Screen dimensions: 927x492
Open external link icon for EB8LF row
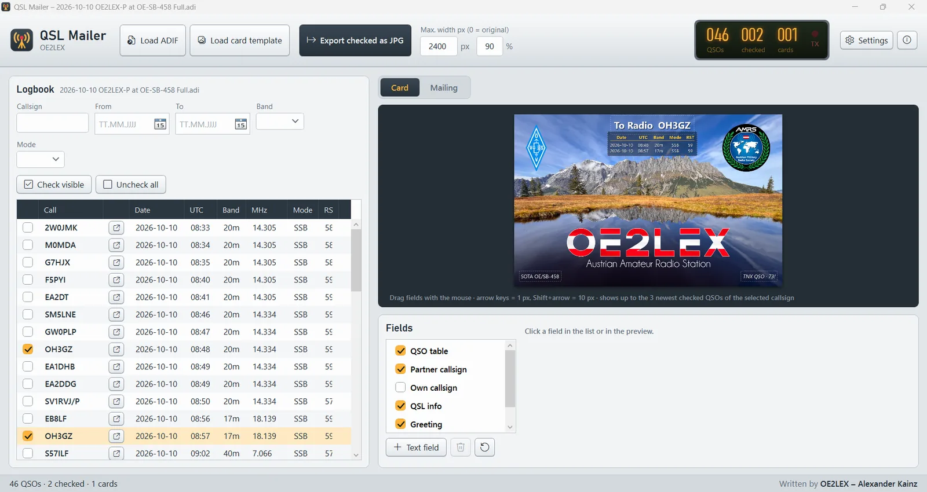point(116,419)
